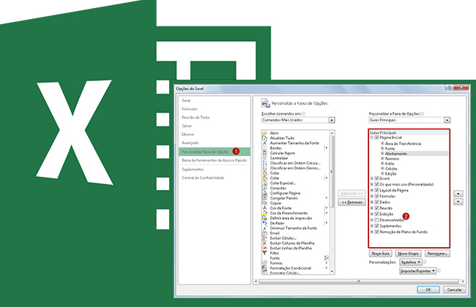Image resolution: width=476 pixels, height=307 pixels.
Task: Open Revisão de Texto options category
Action: tap(196, 117)
